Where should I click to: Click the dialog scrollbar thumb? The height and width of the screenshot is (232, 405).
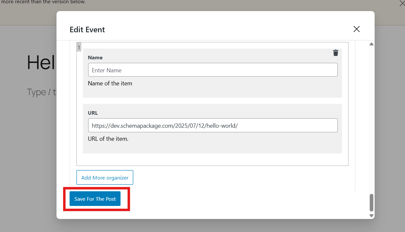click(x=371, y=203)
